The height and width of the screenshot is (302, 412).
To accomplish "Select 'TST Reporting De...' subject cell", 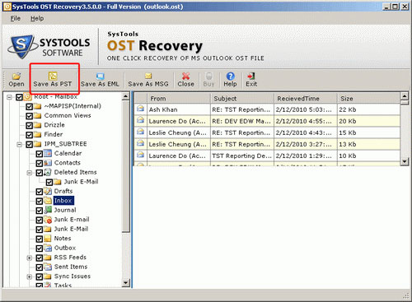I will (x=242, y=156).
